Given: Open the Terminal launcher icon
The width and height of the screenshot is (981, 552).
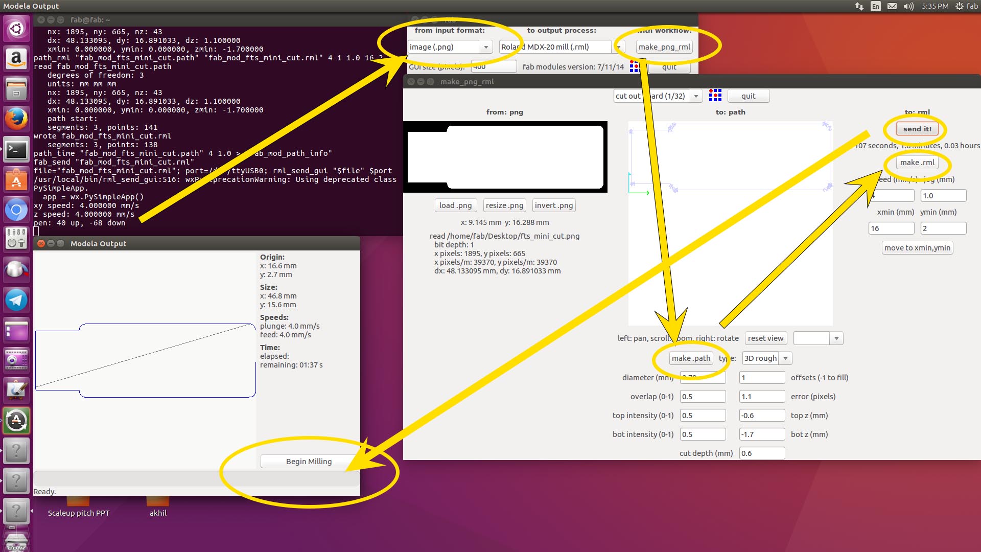Looking at the screenshot, I should point(16,150).
